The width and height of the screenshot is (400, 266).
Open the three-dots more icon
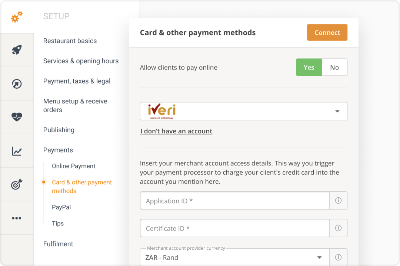point(17,218)
